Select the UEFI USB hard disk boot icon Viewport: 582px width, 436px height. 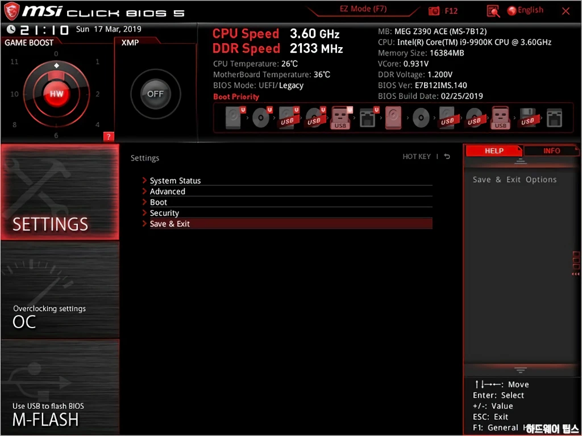(289, 118)
